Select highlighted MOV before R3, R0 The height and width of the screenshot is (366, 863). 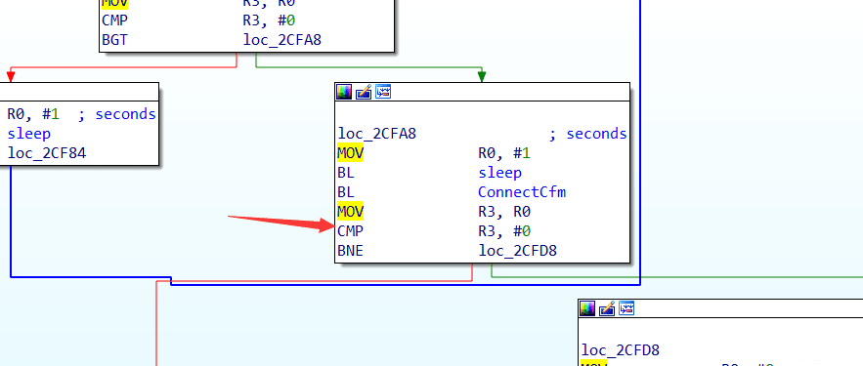coord(351,212)
